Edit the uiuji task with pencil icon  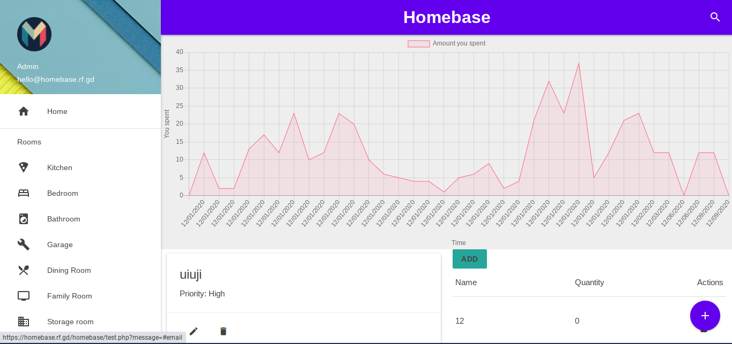pos(194,331)
